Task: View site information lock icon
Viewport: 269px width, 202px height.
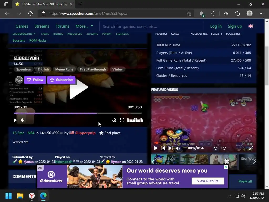Action: click(44, 13)
